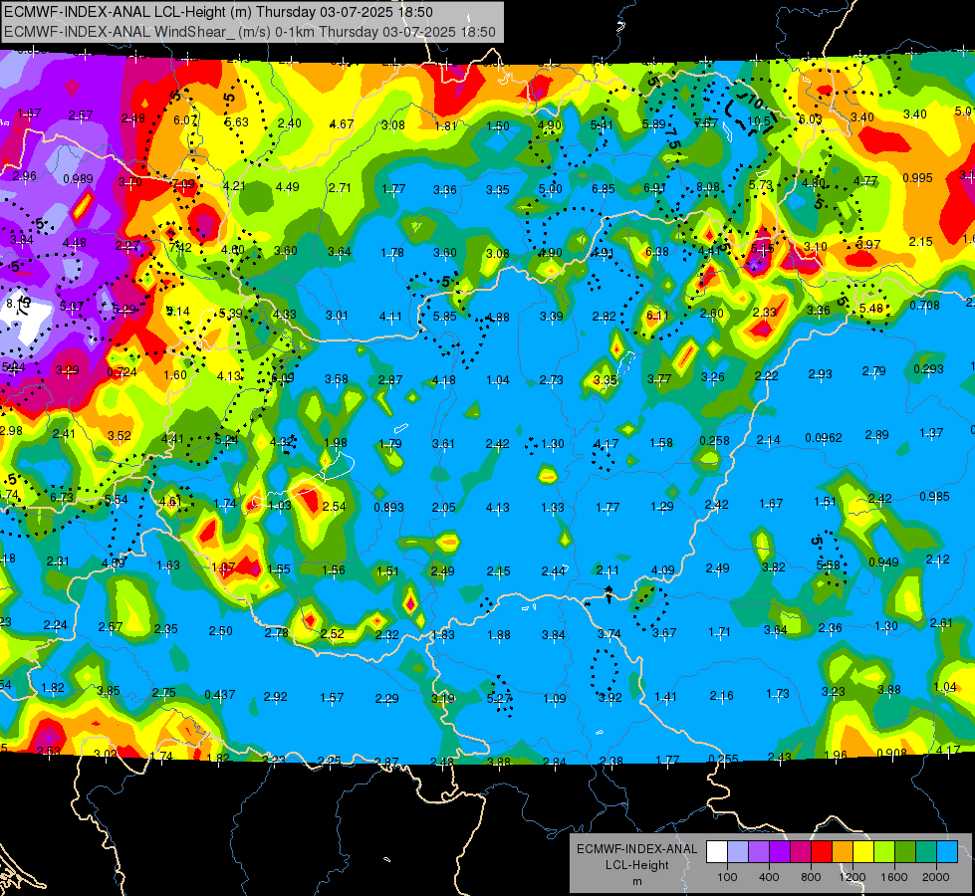The image size is (975, 896).
Task: Click the legend label 800
Action: point(811,877)
